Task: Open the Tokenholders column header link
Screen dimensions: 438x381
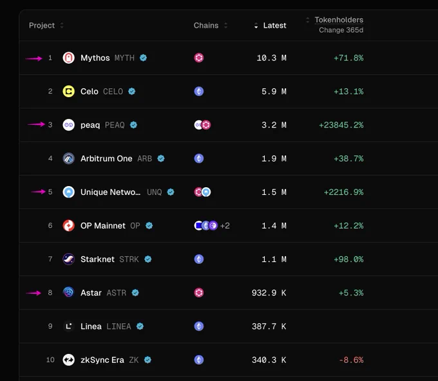Action: click(339, 20)
